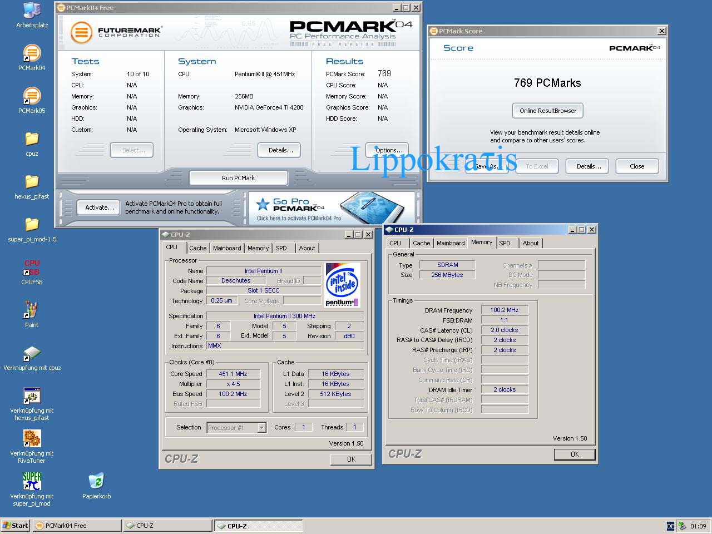
Task: Launch the CPUFSB desktop shortcut
Action: 32,272
